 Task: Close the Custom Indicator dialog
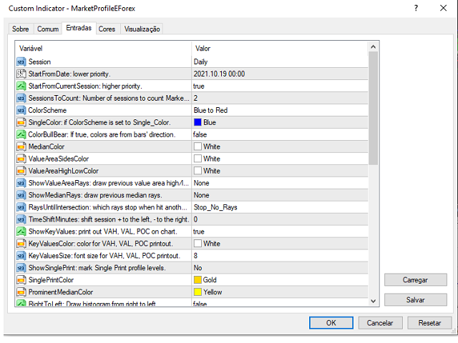(443, 8)
